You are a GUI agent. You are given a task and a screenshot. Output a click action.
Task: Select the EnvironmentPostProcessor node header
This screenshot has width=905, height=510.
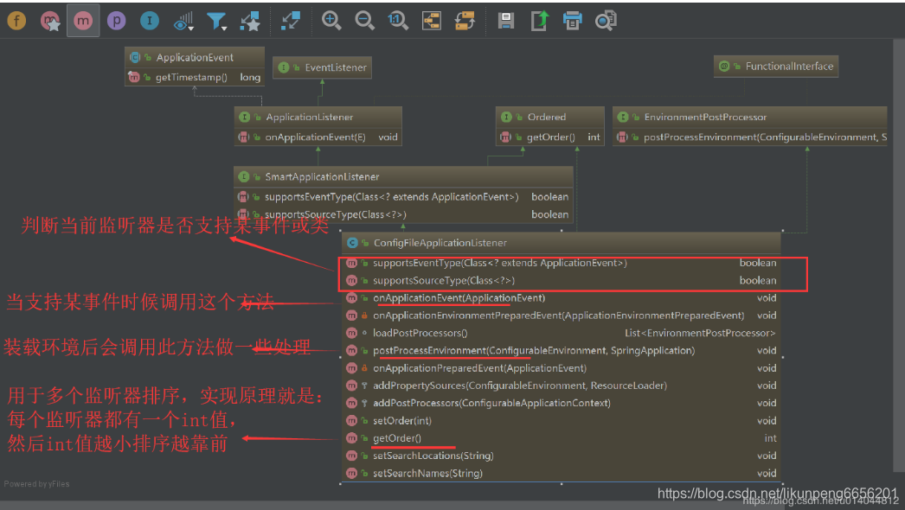tap(750, 117)
